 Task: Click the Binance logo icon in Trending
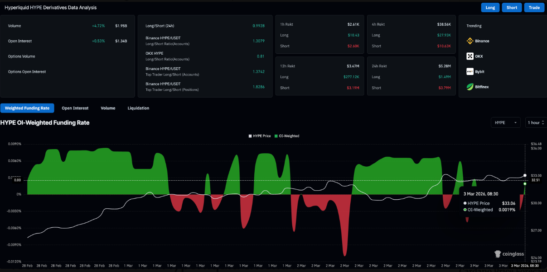pos(470,41)
